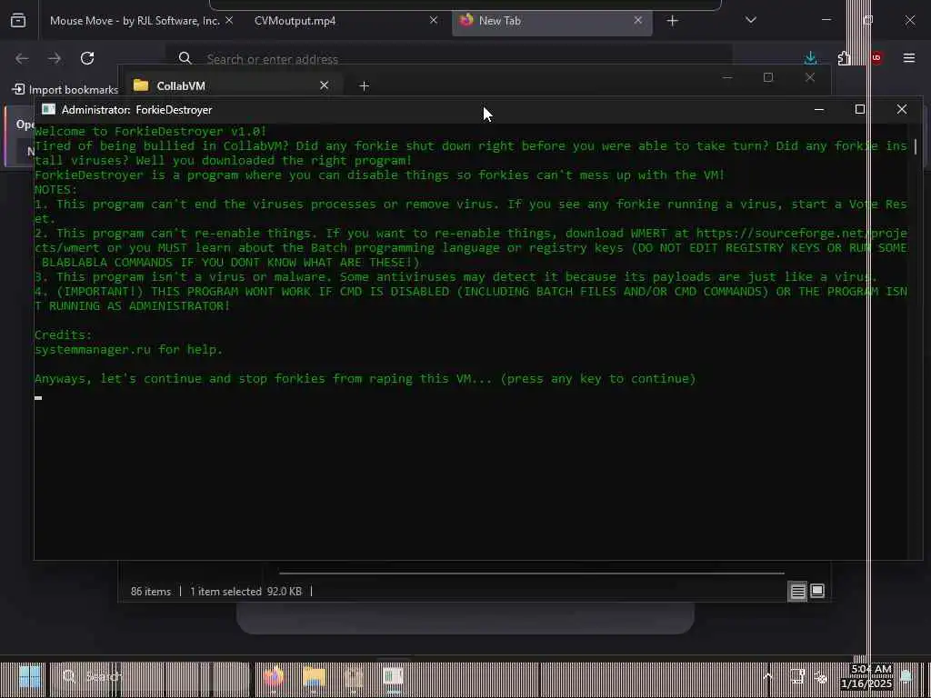This screenshot has height=698, width=931.
Task: Expand the Firefox list all tabs chevron
Action: point(750,21)
